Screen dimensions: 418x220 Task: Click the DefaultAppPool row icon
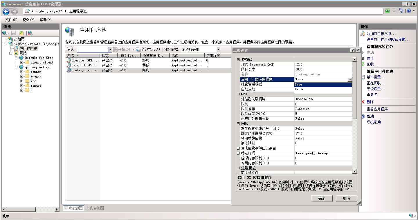69,65
